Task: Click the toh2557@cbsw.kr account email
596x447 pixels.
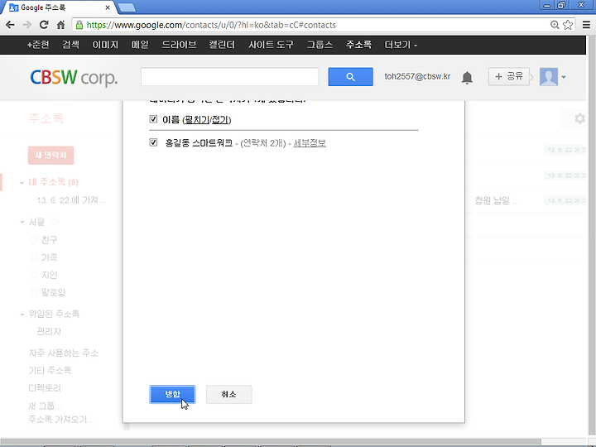Action: point(417,77)
